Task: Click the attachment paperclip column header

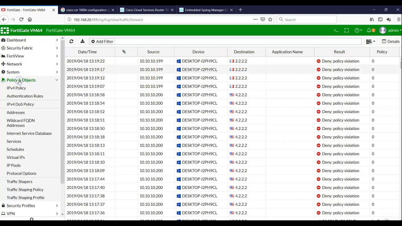Action: (x=124, y=52)
